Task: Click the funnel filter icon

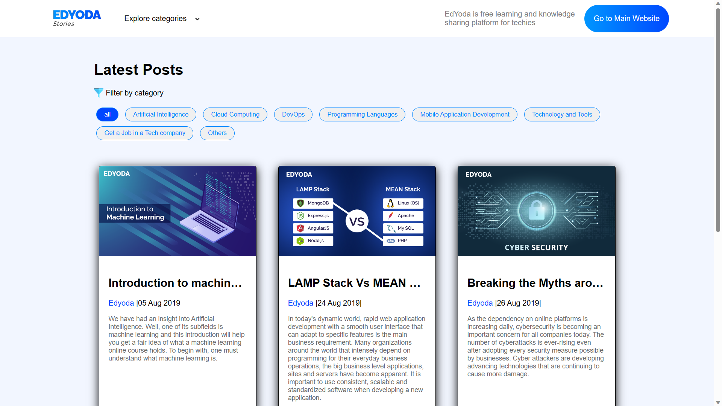Action: click(x=99, y=92)
